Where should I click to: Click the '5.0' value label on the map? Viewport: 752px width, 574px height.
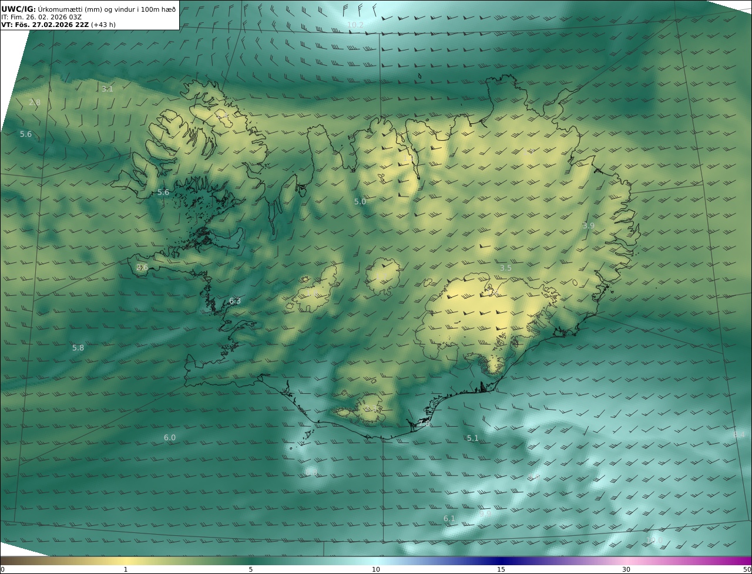tap(360, 201)
